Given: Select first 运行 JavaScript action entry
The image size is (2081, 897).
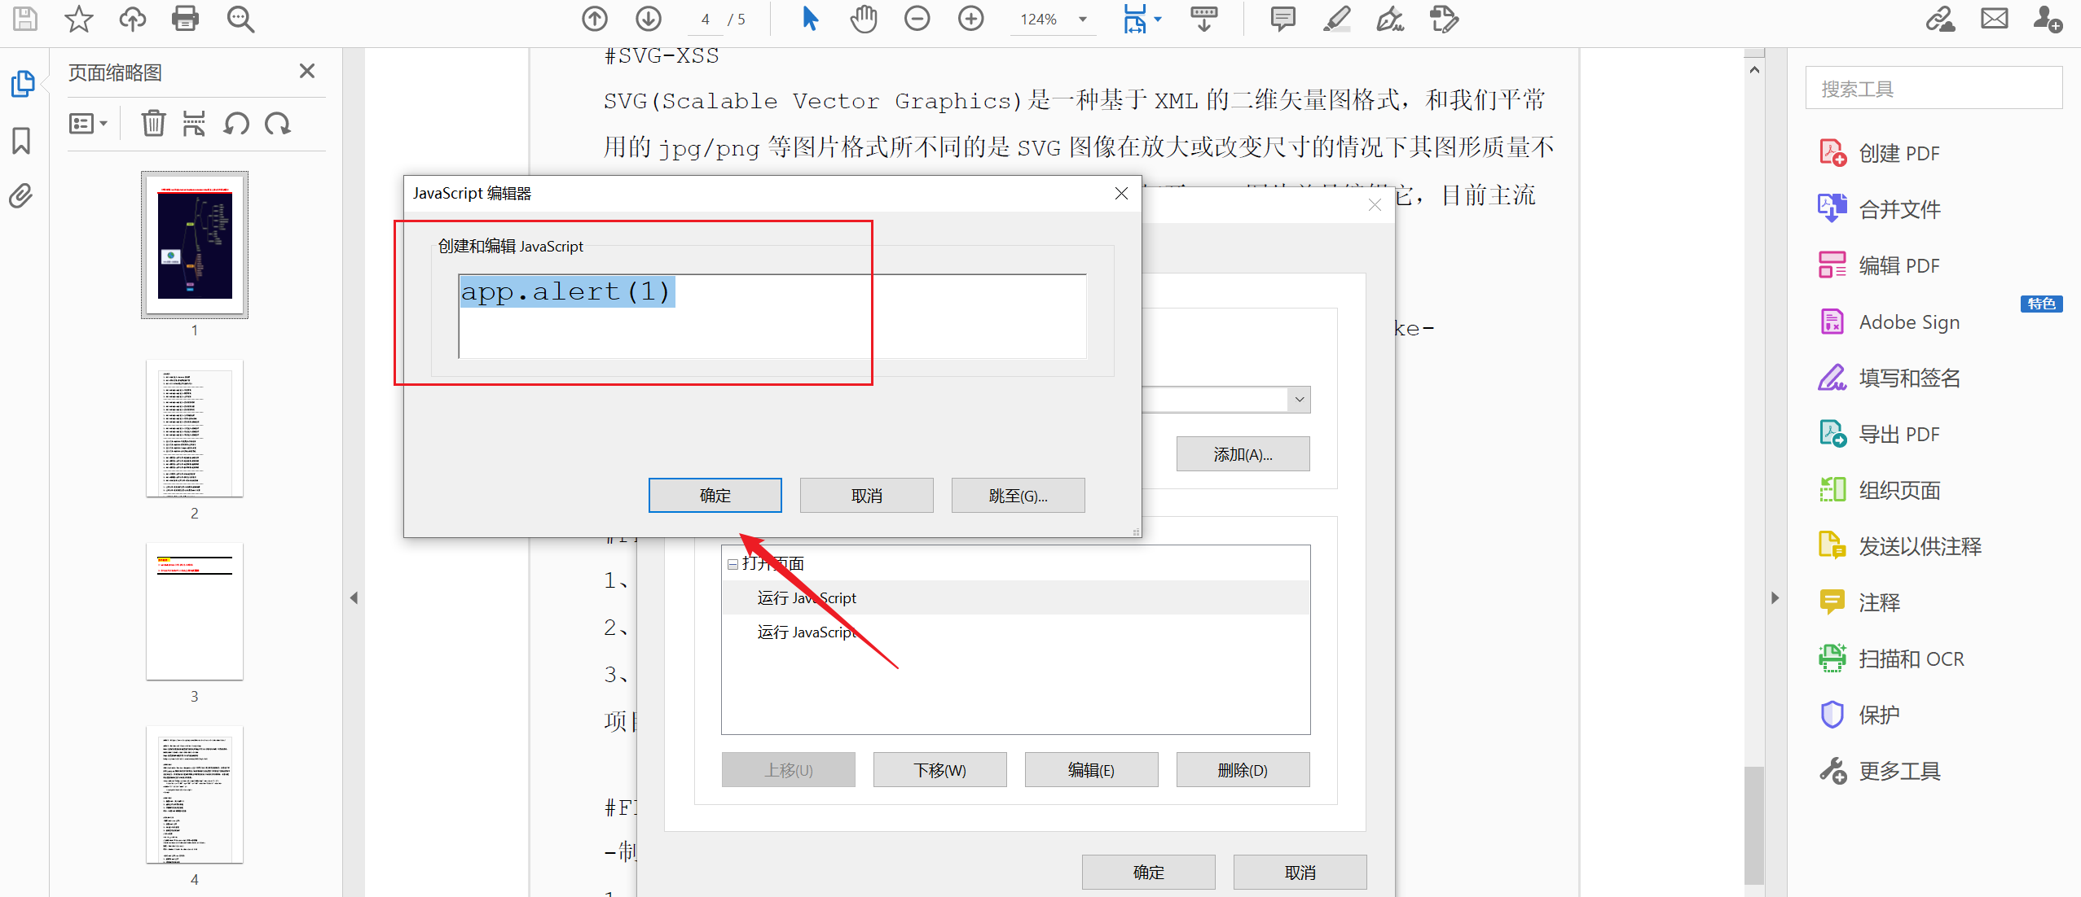Looking at the screenshot, I should (x=807, y=598).
